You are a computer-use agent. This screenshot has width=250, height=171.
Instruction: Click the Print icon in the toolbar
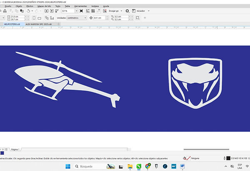pos(5,11)
